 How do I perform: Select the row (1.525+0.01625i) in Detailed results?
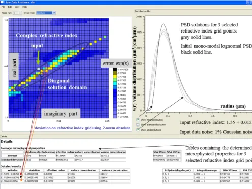pos(66,177)
